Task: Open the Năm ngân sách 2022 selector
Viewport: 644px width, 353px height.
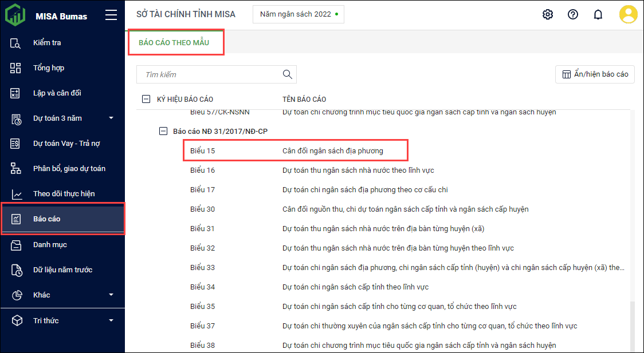Action: [299, 14]
